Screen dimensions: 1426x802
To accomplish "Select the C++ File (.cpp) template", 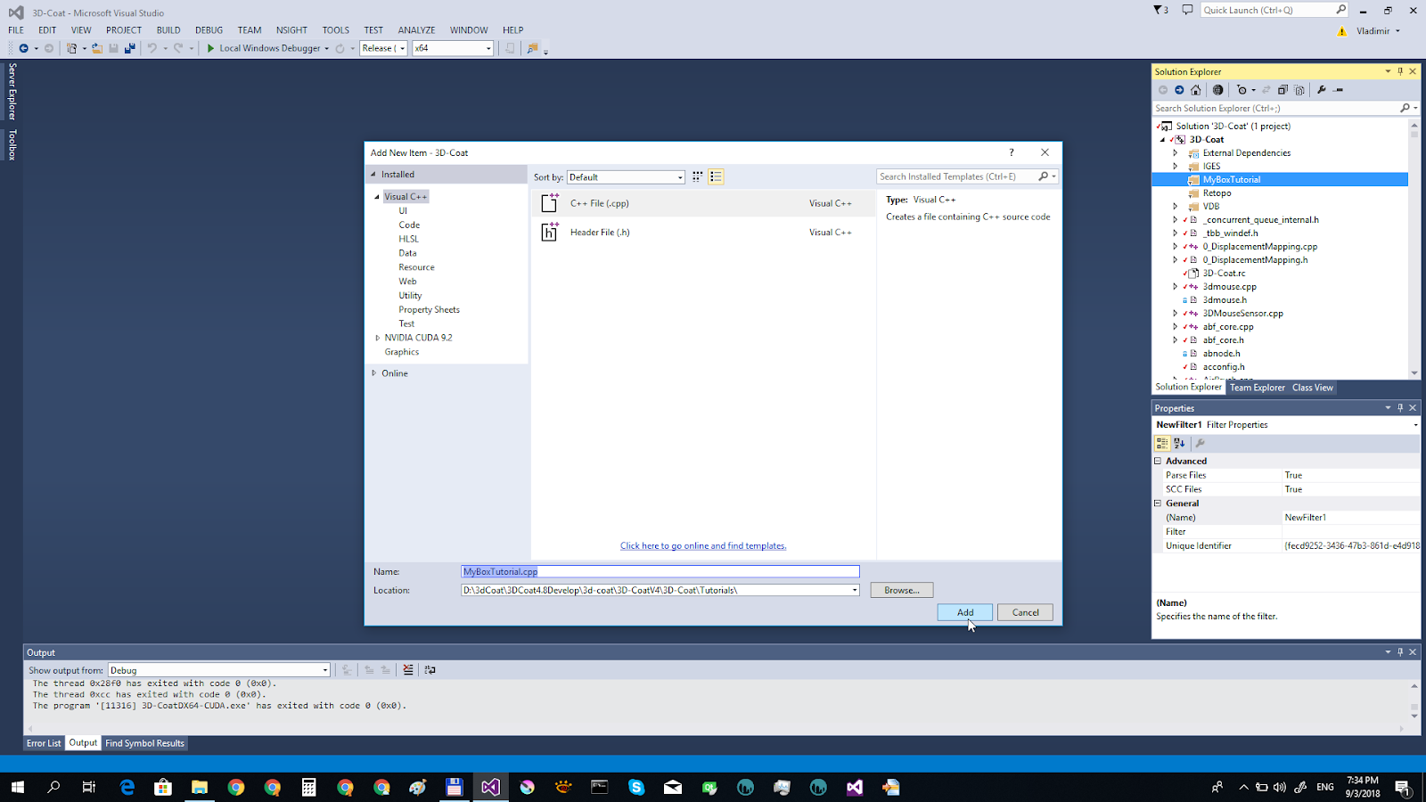I will pyautogui.click(x=703, y=203).
